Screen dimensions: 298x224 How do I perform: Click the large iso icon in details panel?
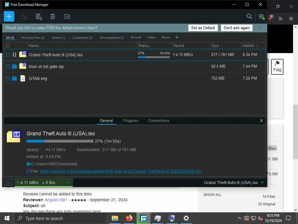pos(14,136)
